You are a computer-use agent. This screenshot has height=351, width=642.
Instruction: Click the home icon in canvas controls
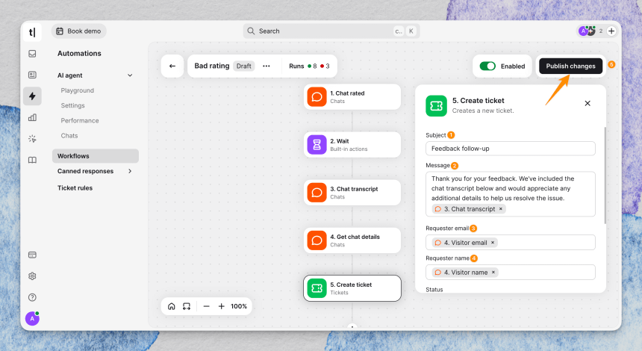point(172,306)
